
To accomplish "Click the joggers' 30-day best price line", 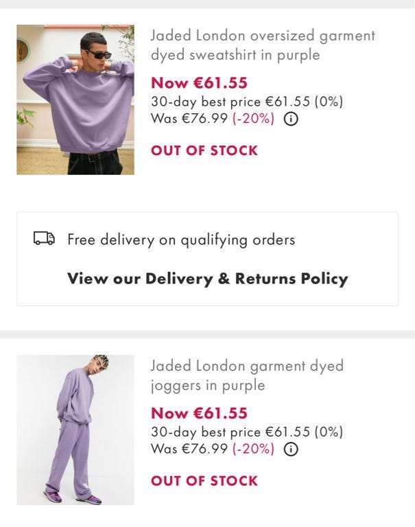I will coord(246,432).
